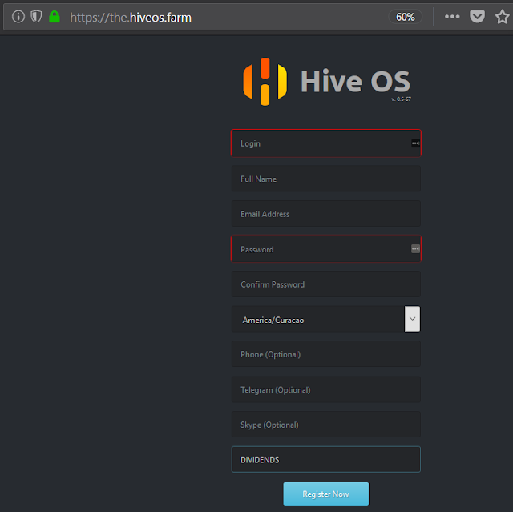
Task: Open the page actions three-dots menu
Action: 452,17
